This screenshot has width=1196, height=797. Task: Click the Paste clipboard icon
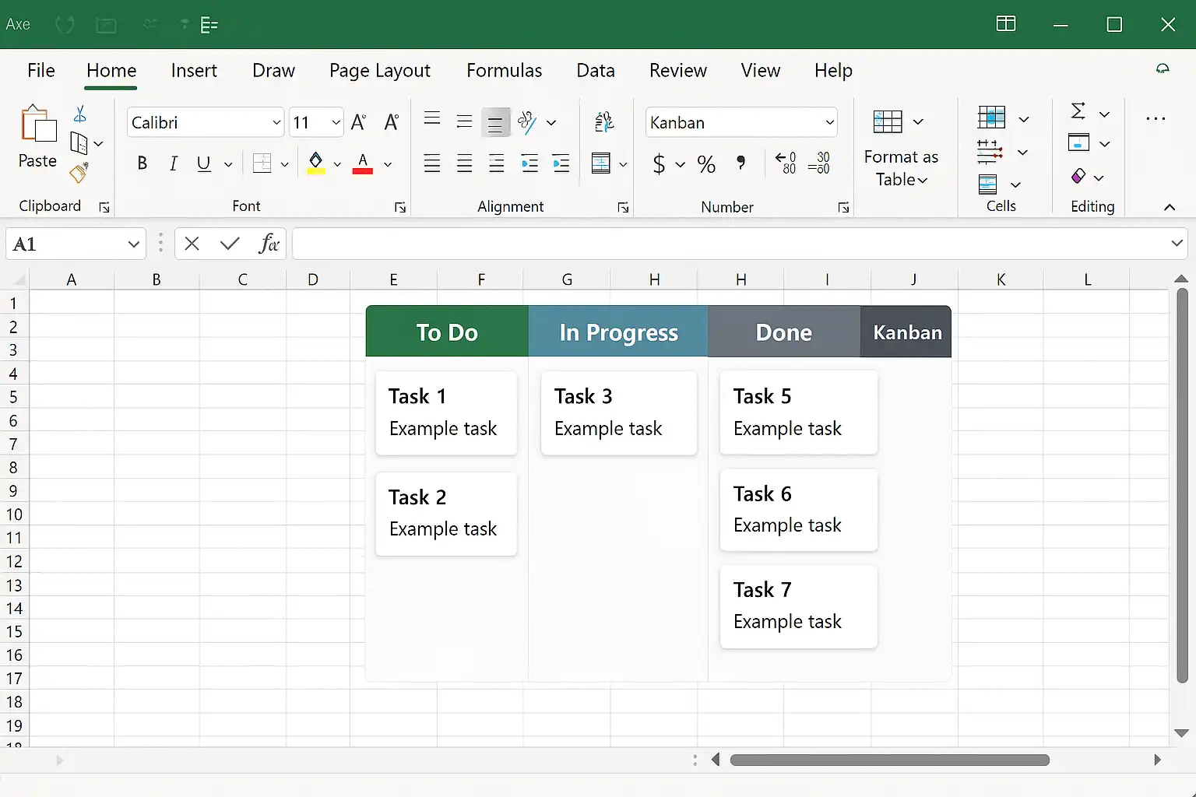38,126
